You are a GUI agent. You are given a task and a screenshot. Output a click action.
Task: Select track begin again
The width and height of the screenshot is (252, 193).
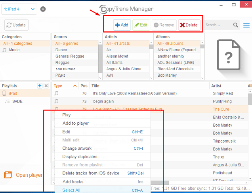(150, 101)
